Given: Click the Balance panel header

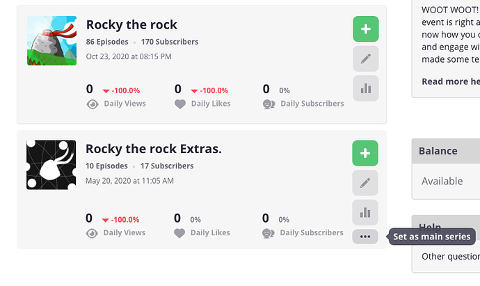Looking at the screenshot, I should (445, 151).
